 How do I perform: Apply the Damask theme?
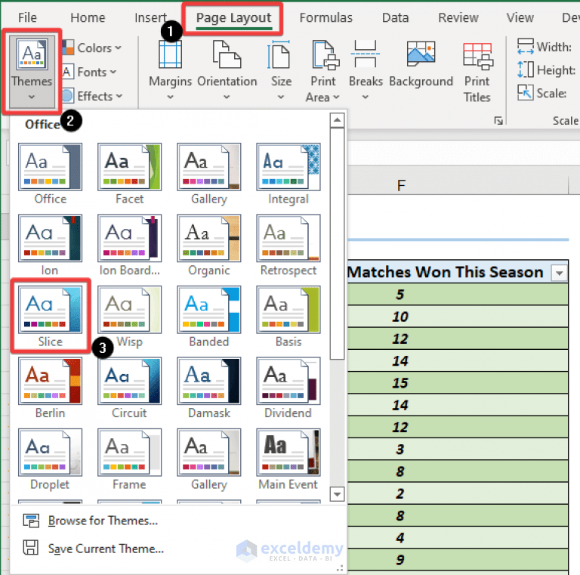pyautogui.click(x=209, y=388)
